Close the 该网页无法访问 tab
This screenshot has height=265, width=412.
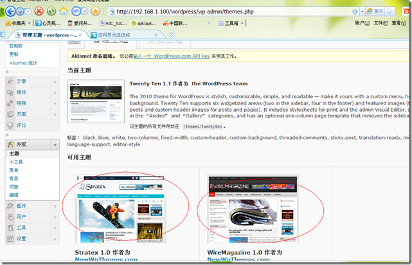click(156, 35)
